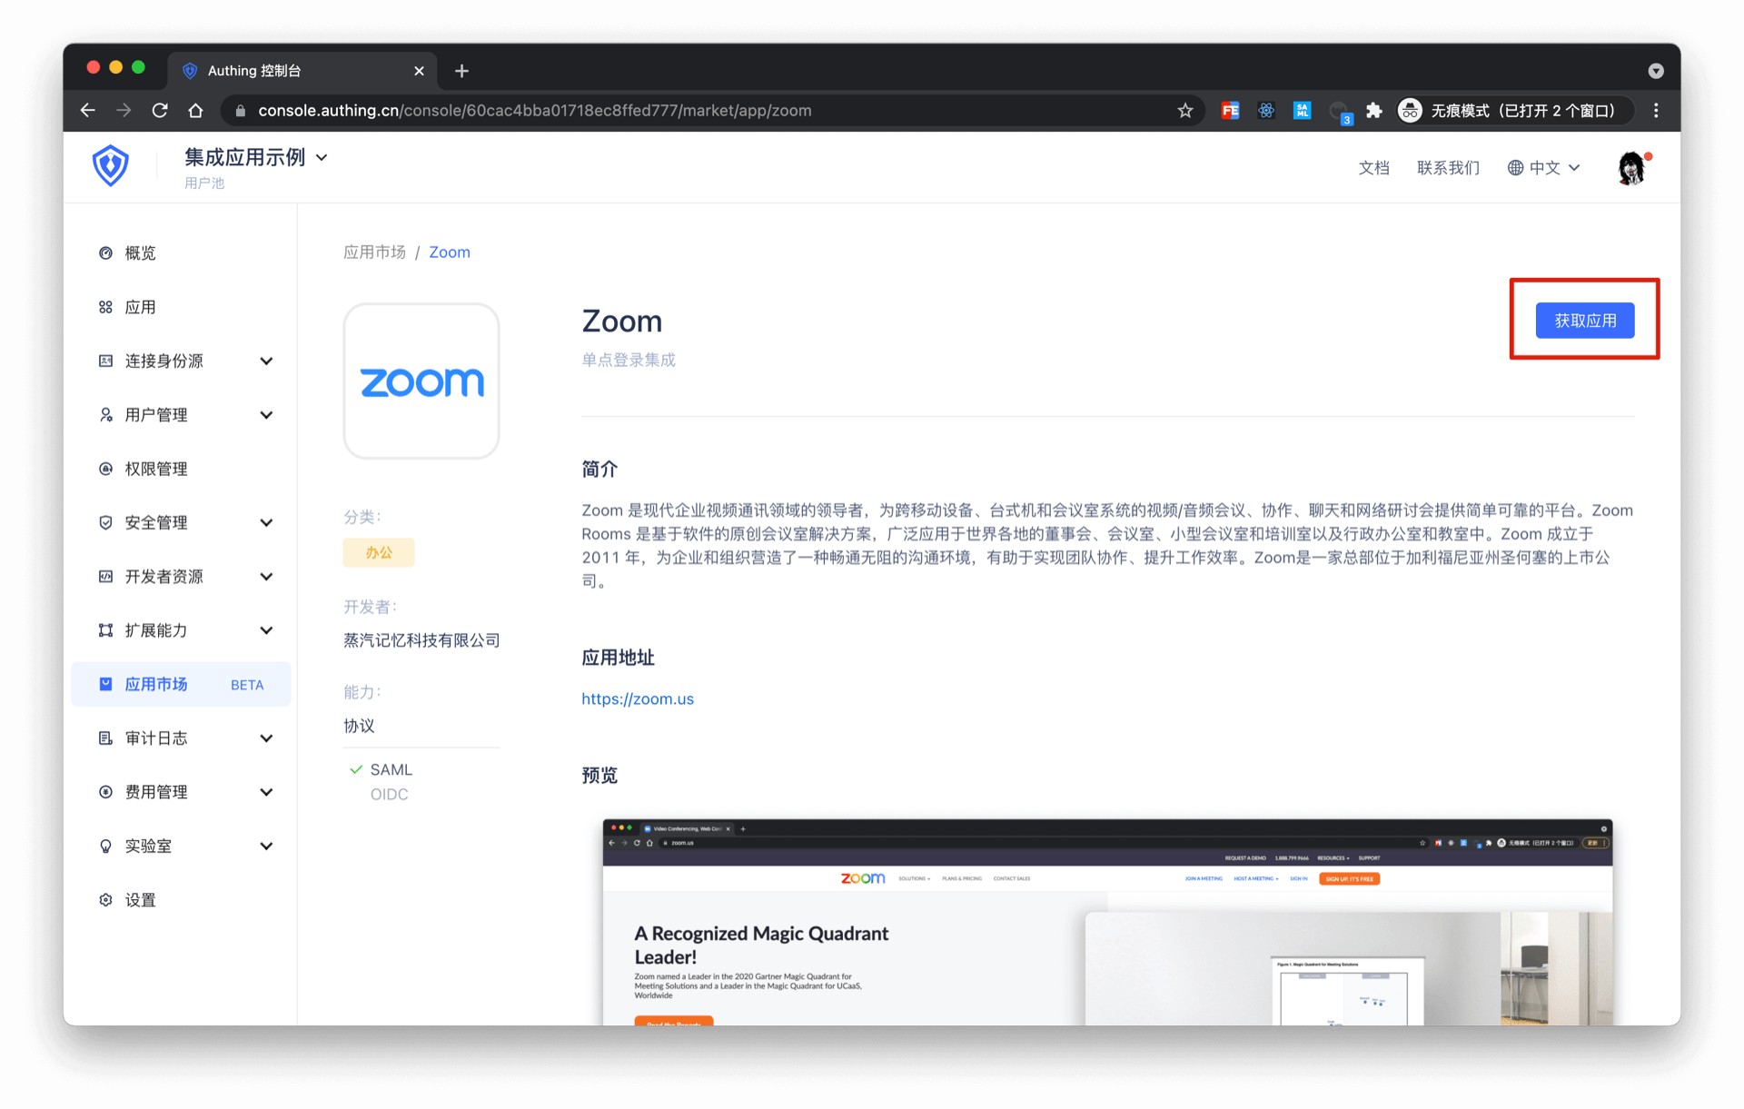Open Chrome three-dot menu
1744x1109 pixels.
pos(1656,111)
